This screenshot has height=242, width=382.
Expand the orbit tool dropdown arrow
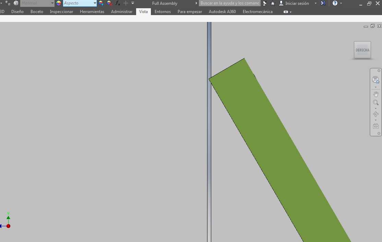click(375, 120)
